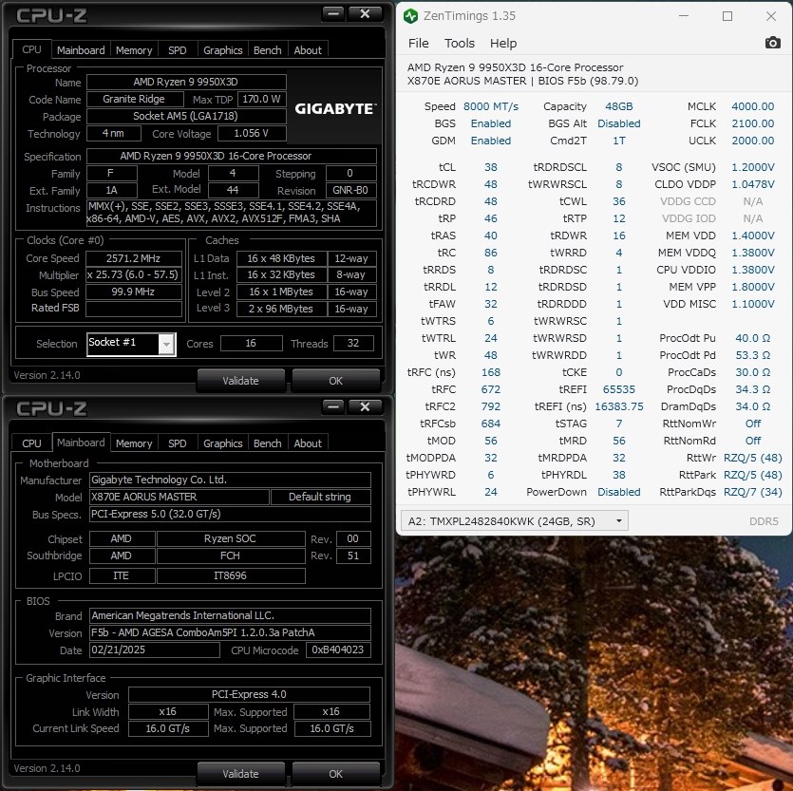Click the ZenTimings app logo icon
The image size is (793, 791).
(x=410, y=16)
